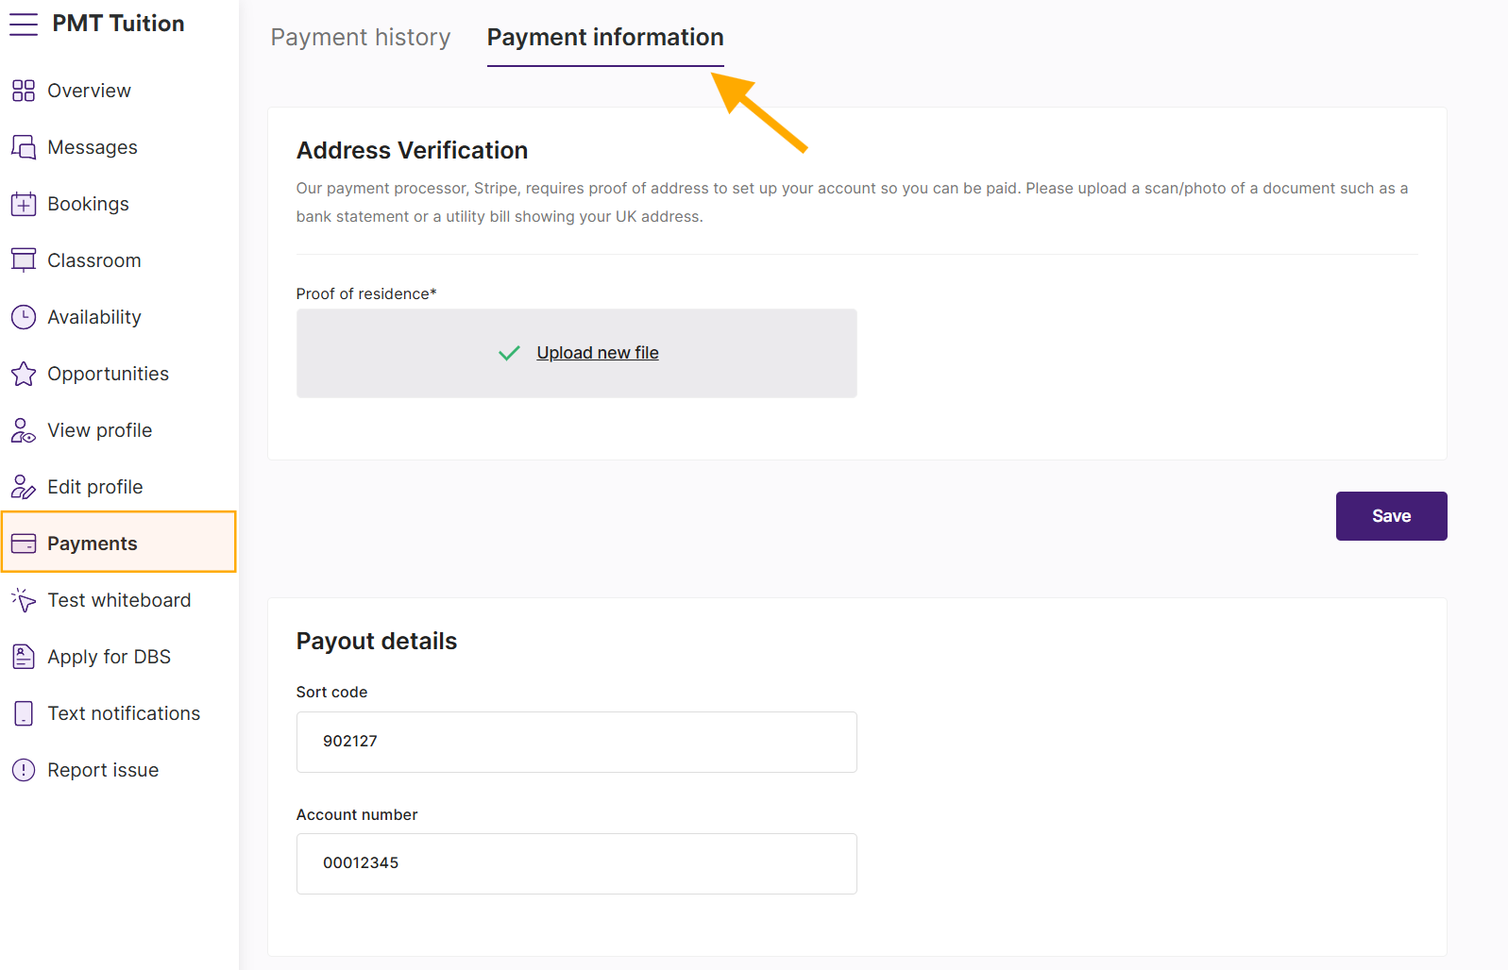Focus the Account number input
The height and width of the screenshot is (970, 1508).
coord(576,863)
